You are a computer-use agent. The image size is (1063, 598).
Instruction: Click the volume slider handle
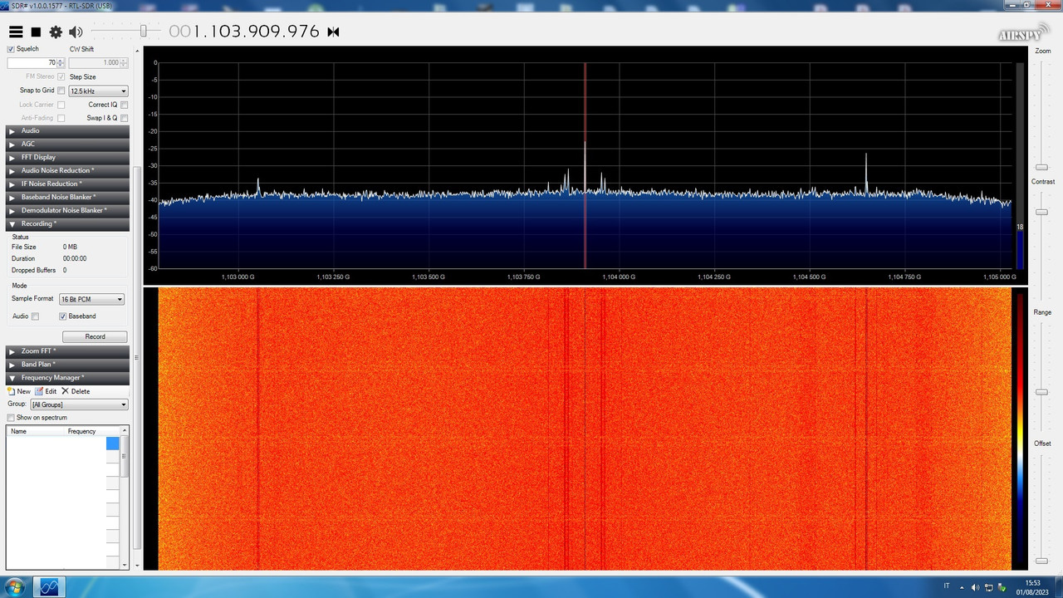(x=144, y=31)
